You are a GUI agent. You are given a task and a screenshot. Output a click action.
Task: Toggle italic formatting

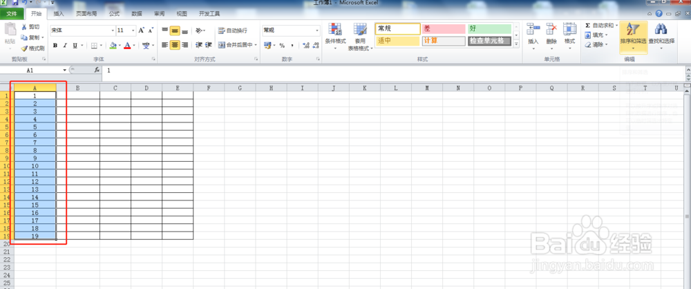pos(65,45)
